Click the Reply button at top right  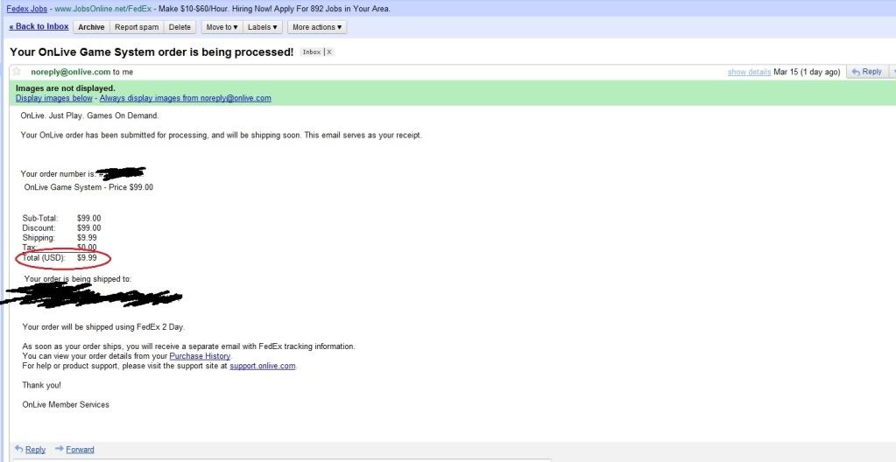click(867, 72)
